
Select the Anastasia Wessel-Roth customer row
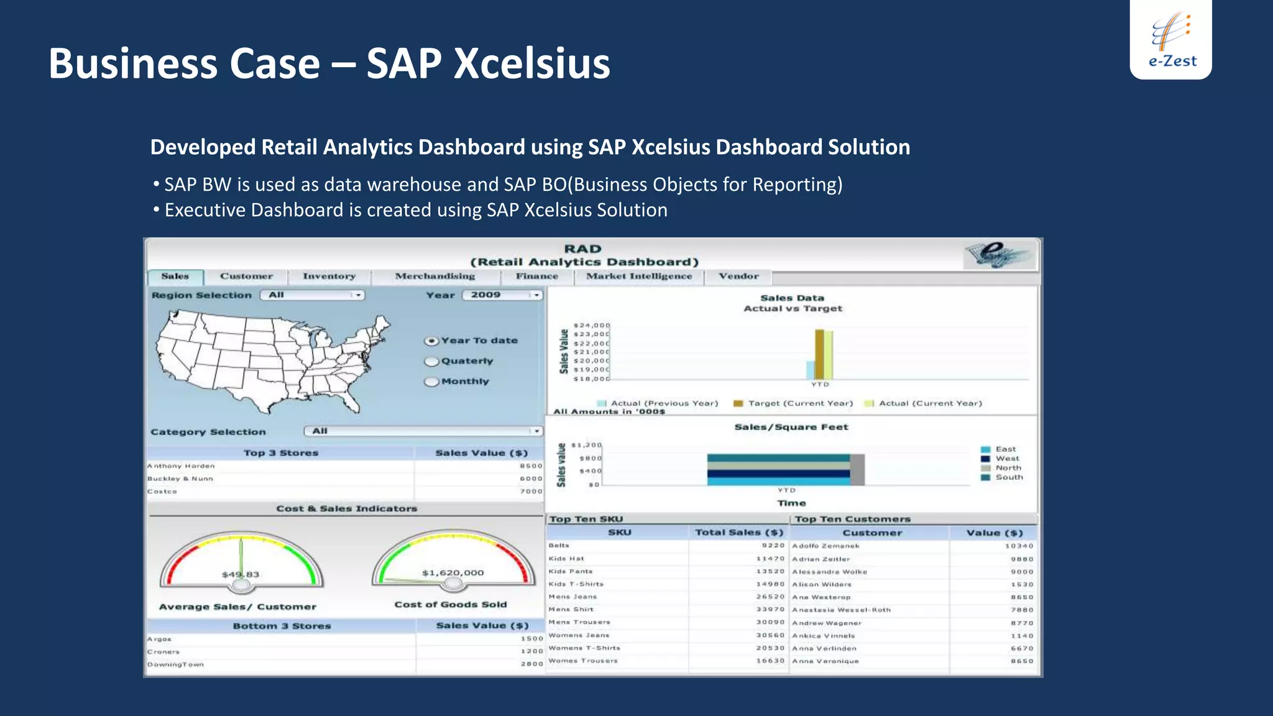(x=913, y=610)
